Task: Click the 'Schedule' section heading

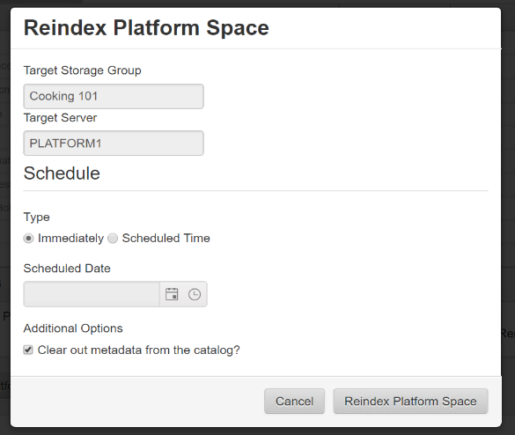Action: (x=62, y=173)
